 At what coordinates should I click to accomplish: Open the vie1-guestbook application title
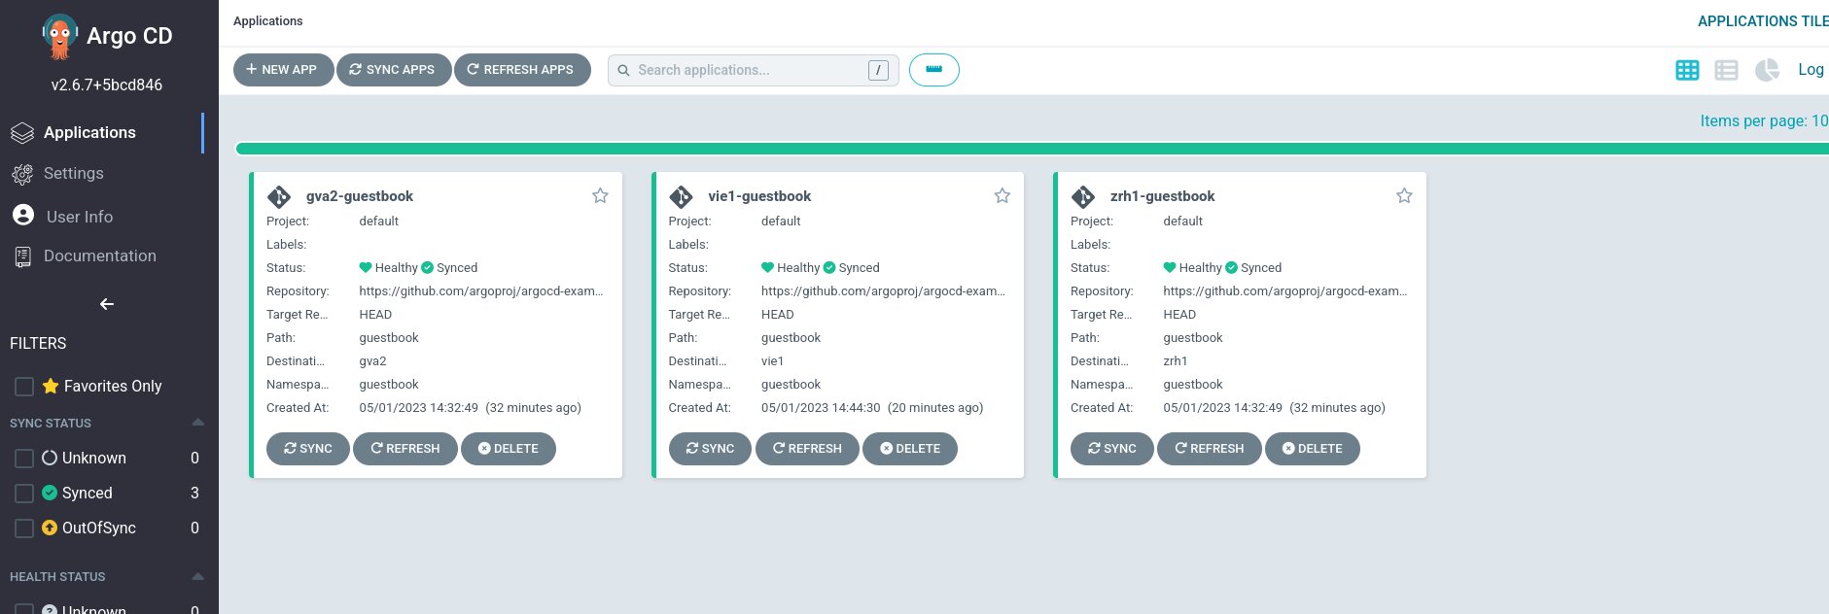pyautogui.click(x=759, y=196)
